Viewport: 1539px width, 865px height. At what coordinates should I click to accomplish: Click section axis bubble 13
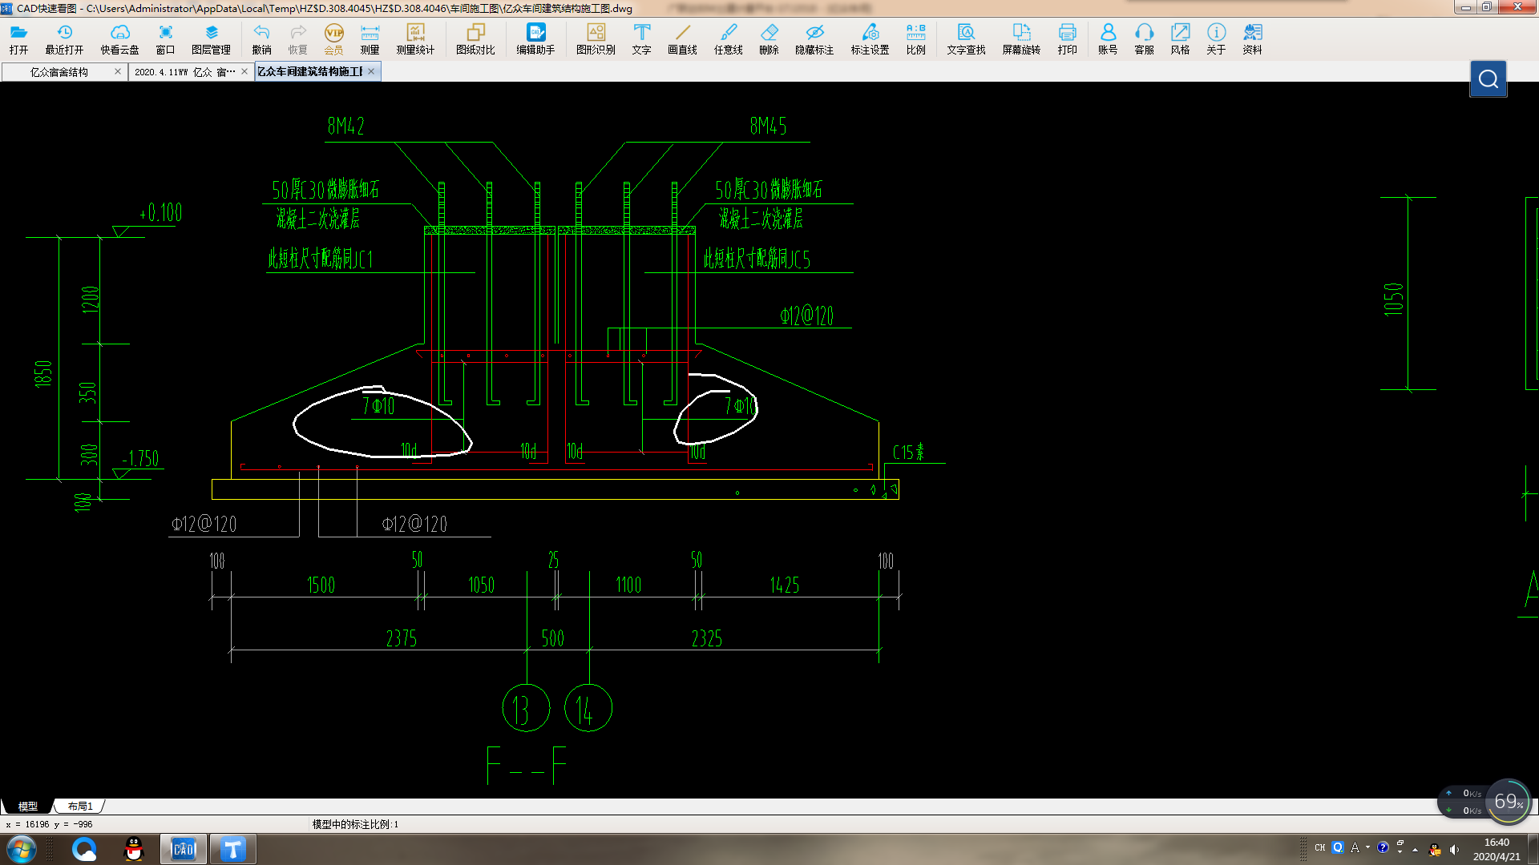point(526,709)
